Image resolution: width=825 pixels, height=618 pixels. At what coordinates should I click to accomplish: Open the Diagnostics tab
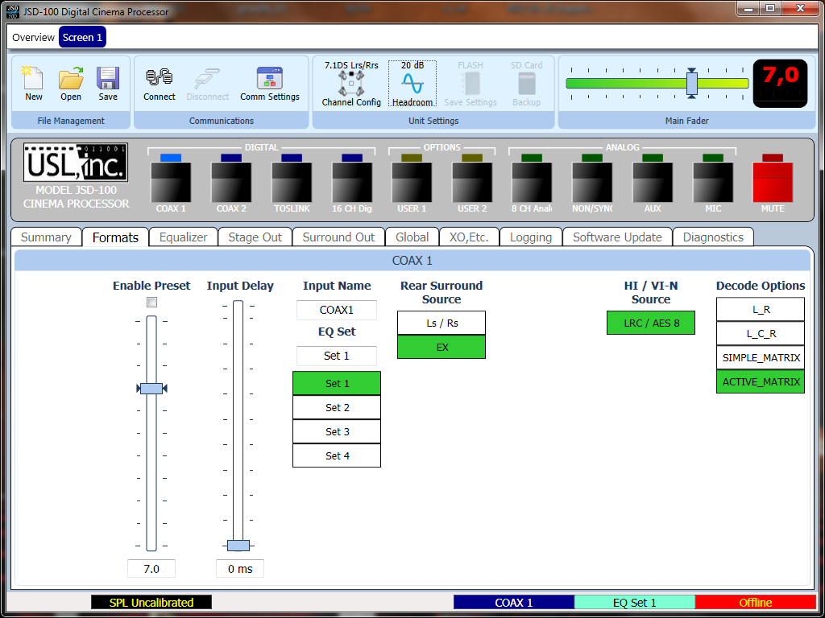(x=713, y=237)
